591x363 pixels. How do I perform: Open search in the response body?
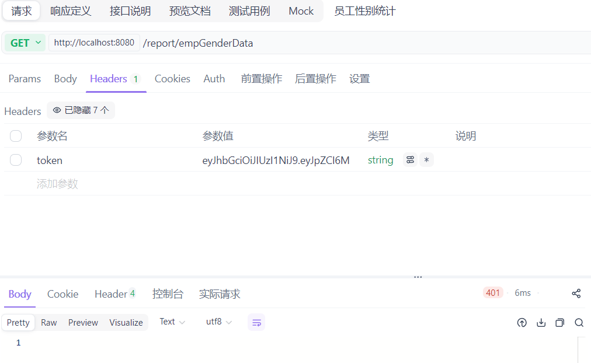tap(579, 323)
